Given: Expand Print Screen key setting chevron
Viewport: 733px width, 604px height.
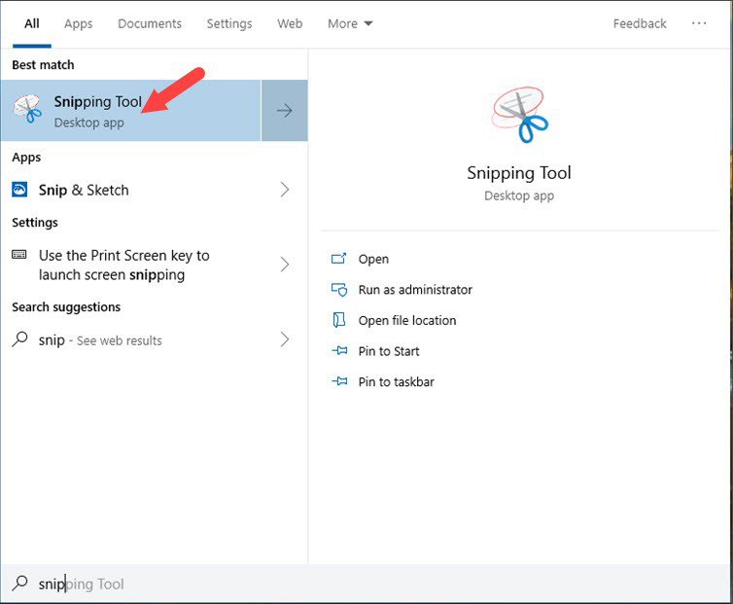Looking at the screenshot, I should pos(284,265).
